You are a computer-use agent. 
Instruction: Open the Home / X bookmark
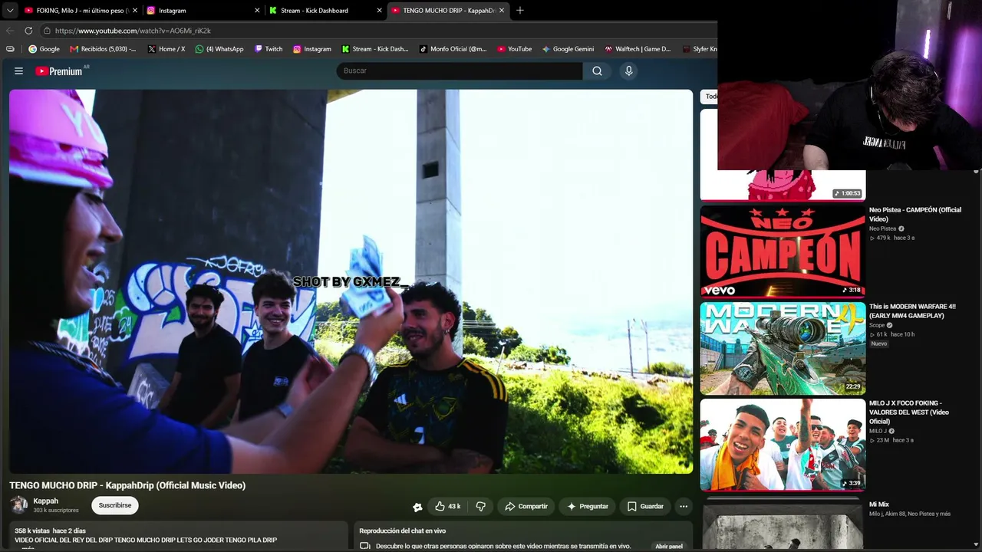[166, 49]
